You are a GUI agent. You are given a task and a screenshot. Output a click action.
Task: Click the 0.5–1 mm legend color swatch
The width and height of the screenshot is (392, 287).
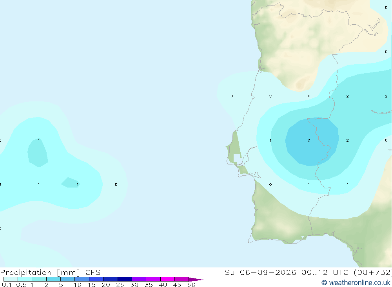(x=25, y=279)
